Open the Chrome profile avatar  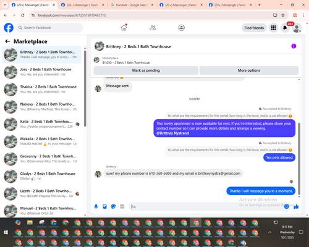pyautogui.click(x=295, y=15)
